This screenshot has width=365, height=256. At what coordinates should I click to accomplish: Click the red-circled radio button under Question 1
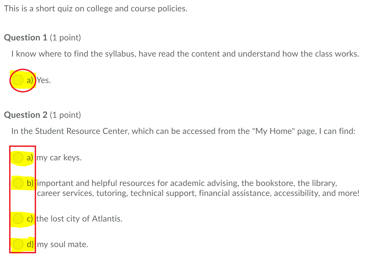(18, 80)
